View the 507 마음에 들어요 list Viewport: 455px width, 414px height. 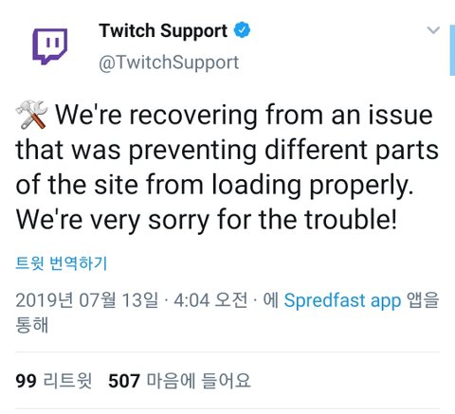coord(179,380)
